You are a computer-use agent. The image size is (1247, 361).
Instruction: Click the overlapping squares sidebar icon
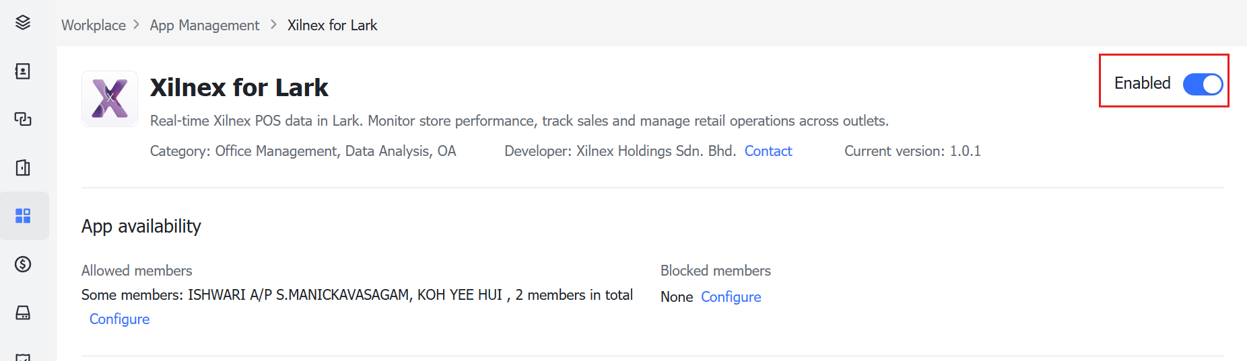(x=23, y=119)
